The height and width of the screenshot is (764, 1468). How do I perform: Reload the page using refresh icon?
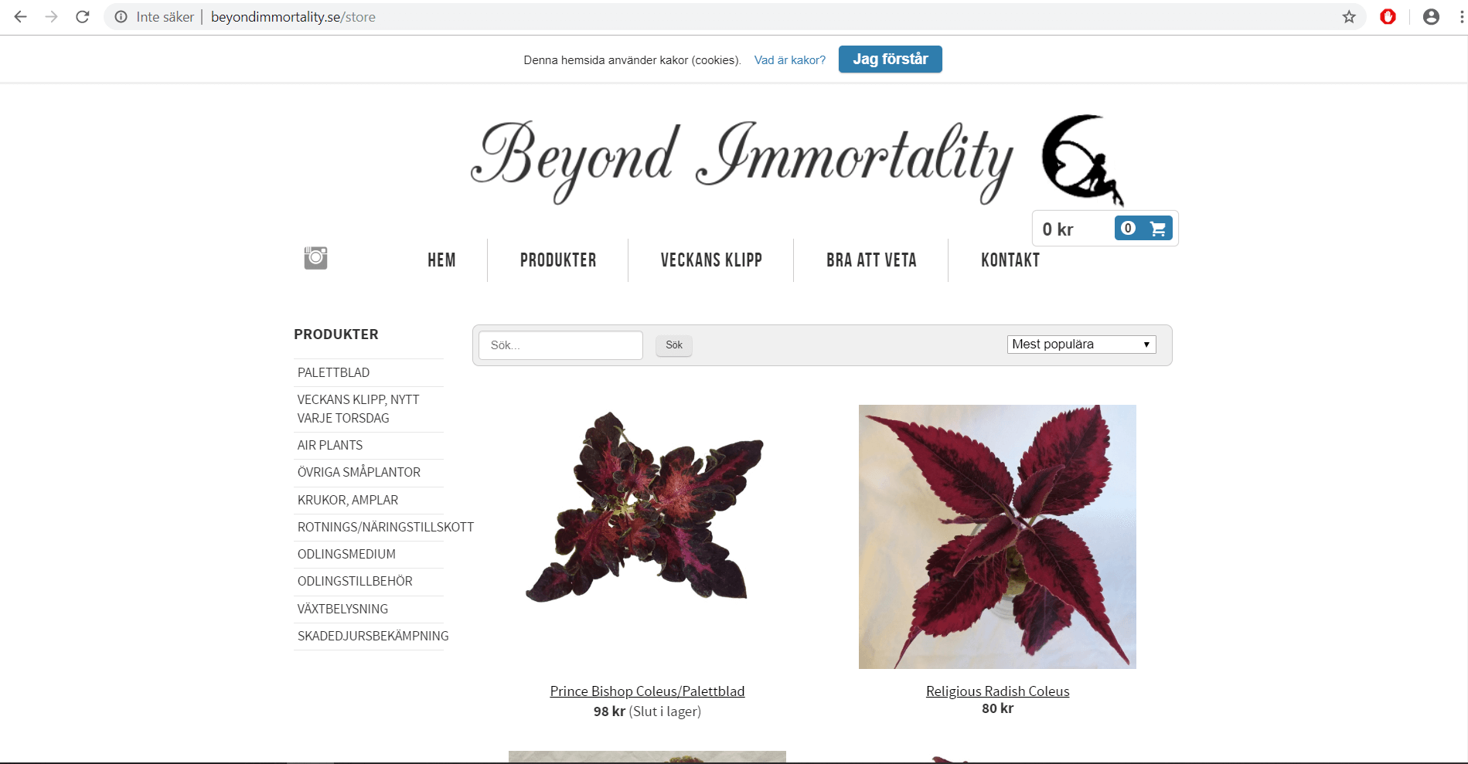[x=83, y=17]
